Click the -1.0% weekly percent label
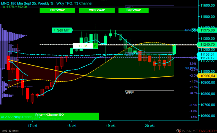 click(193, 111)
